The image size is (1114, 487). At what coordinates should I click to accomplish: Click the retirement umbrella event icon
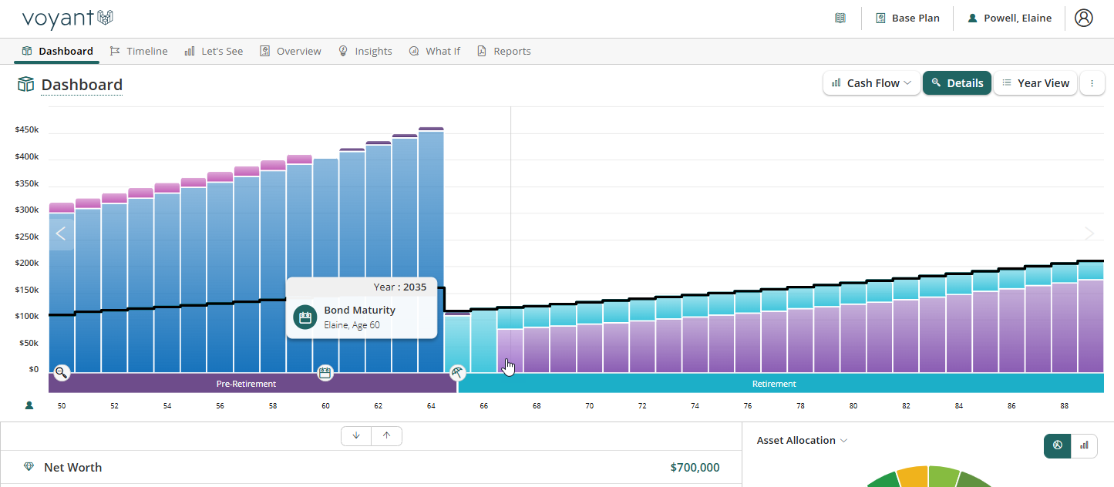pyautogui.click(x=458, y=373)
